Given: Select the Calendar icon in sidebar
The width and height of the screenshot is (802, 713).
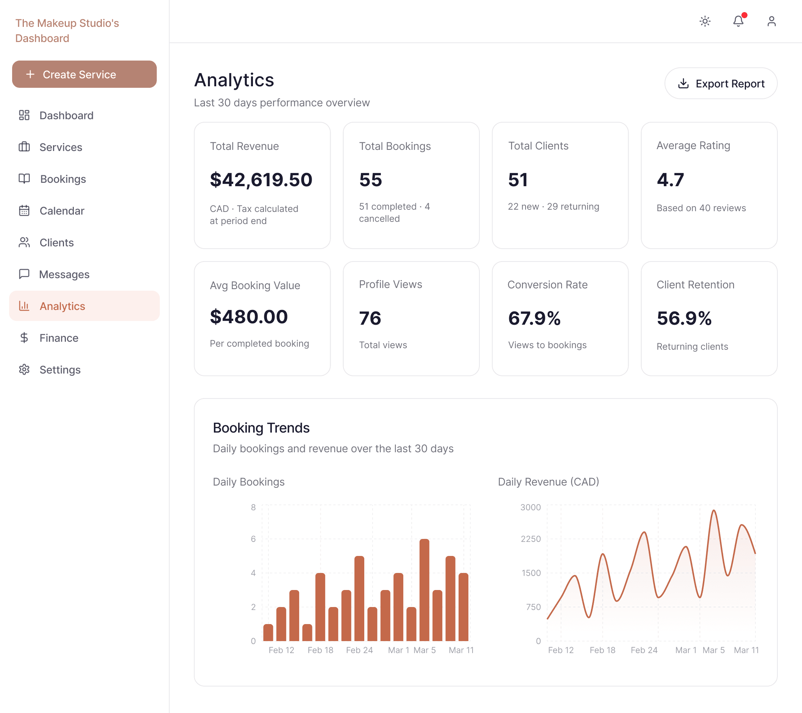Looking at the screenshot, I should [x=24, y=210].
